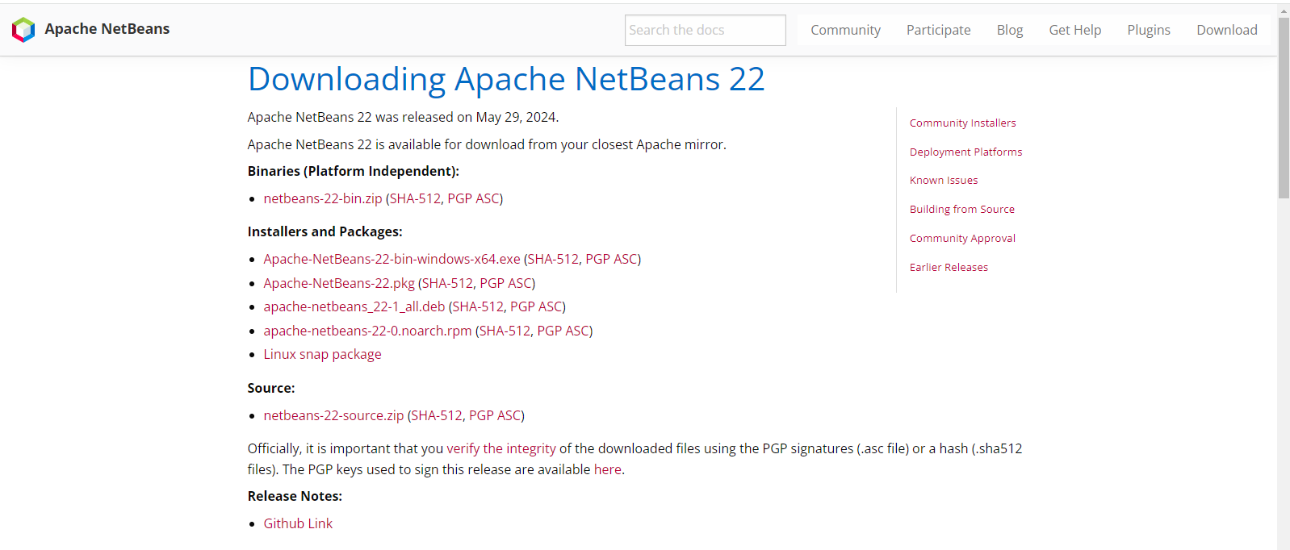This screenshot has height=550, width=1290.
Task: Download netbeans-22-bin.zip
Action: (323, 198)
